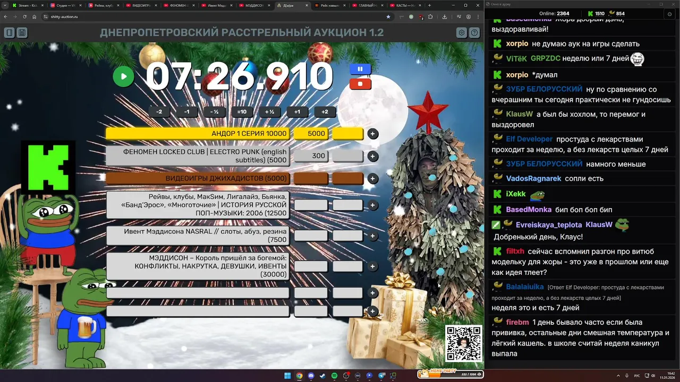Open Spotify from the taskbar

coord(334,376)
